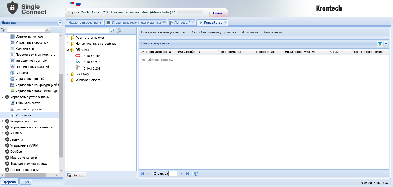The image size is (393, 187).
Task: Go to last page of device list
Action: (x=188, y=174)
